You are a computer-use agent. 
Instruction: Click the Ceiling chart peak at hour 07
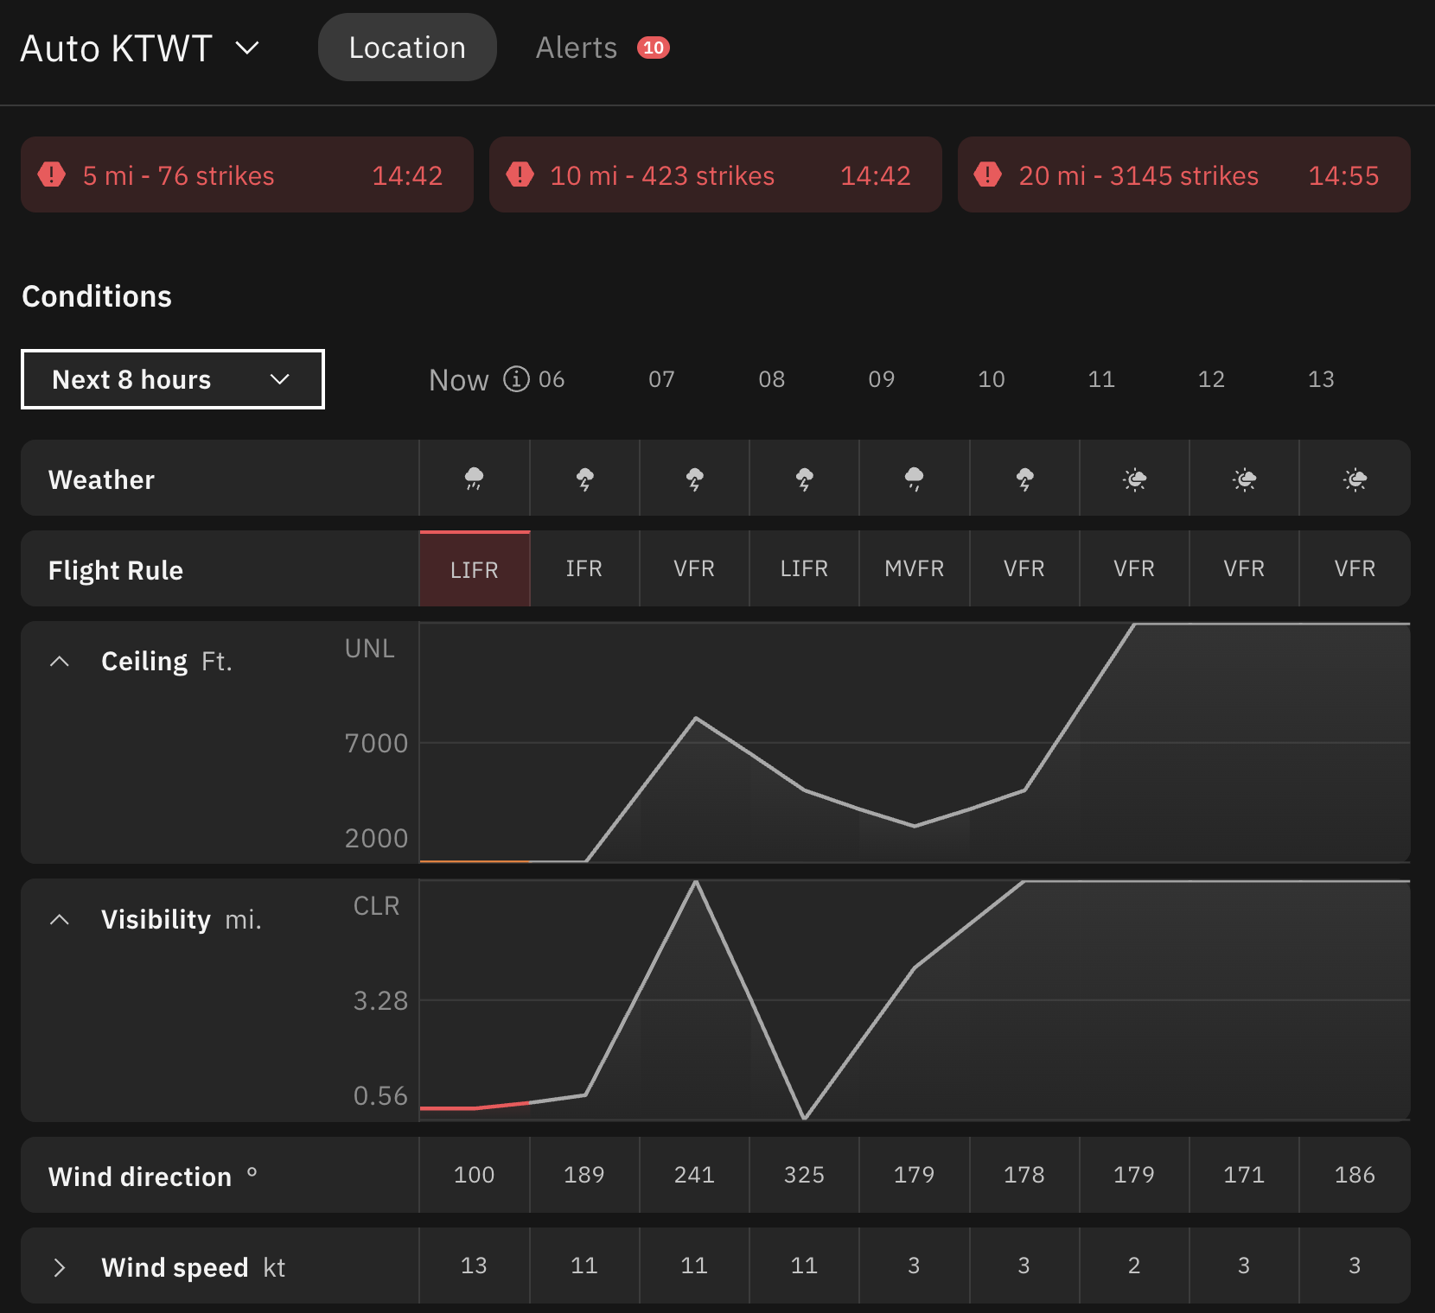click(x=696, y=718)
